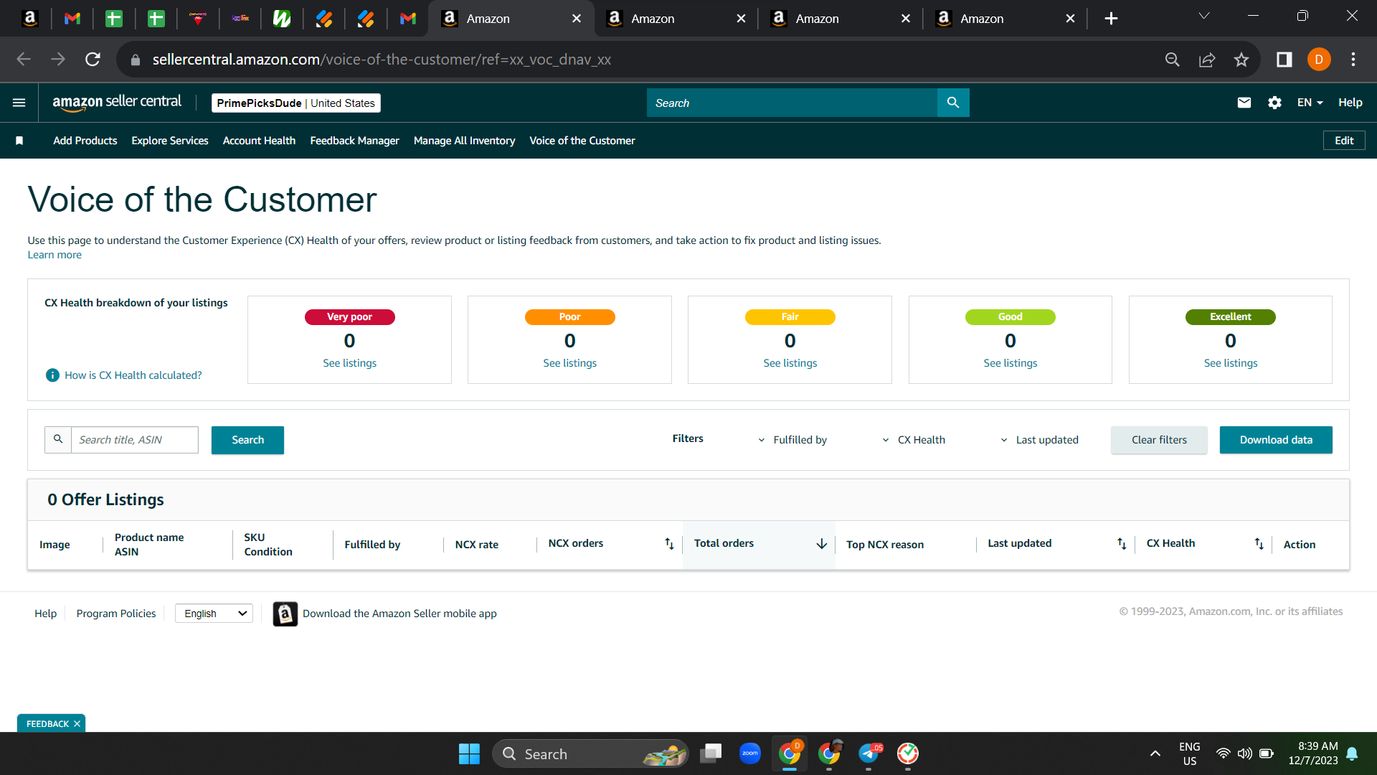
Task: Open the Seller Central hamburger menu
Action: click(19, 103)
